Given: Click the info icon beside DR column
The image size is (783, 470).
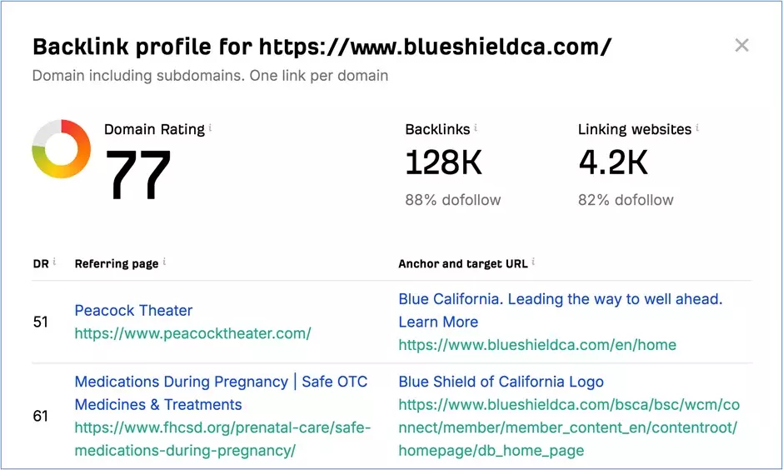Looking at the screenshot, I should [54, 262].
